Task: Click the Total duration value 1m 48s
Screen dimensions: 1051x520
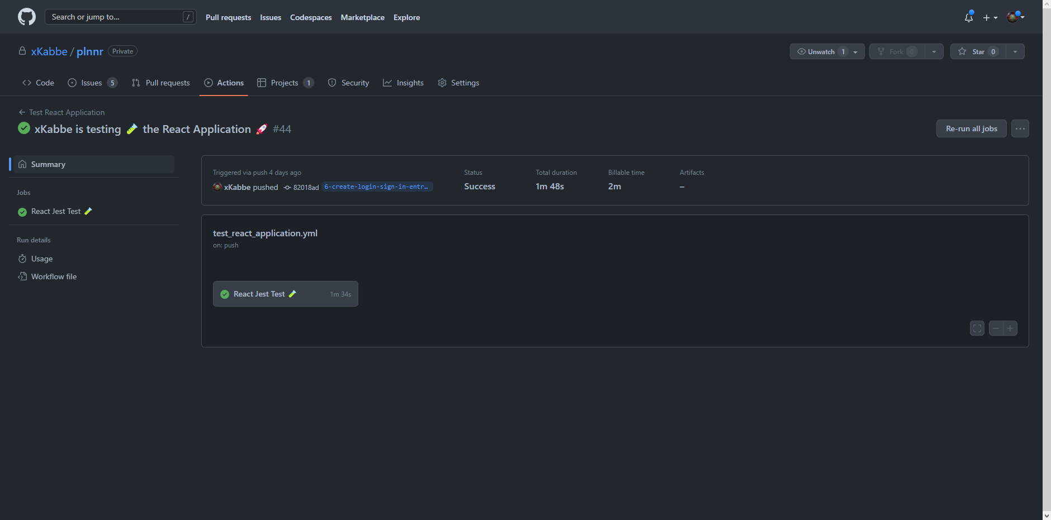Action: (x=550, y=187)
